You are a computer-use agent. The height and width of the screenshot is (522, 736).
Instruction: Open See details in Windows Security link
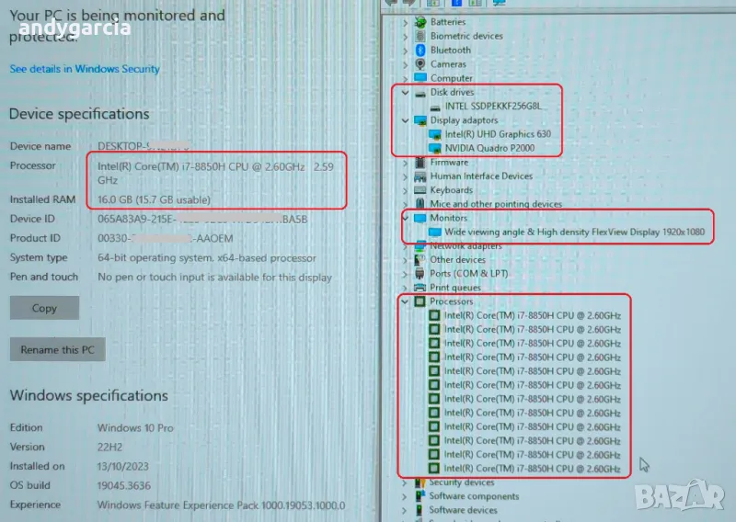pos(85,69)
